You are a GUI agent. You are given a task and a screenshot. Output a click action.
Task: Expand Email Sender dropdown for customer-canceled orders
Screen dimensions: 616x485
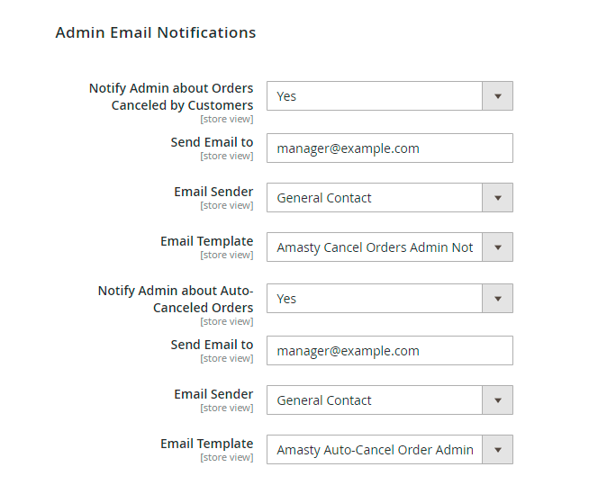389,198
